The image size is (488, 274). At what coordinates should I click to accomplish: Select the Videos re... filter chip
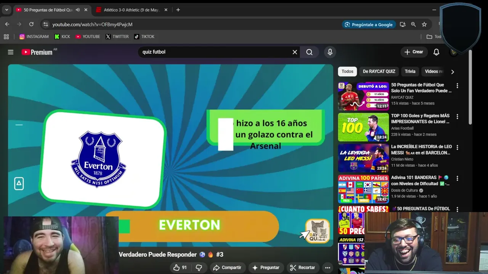coord(434,72)
